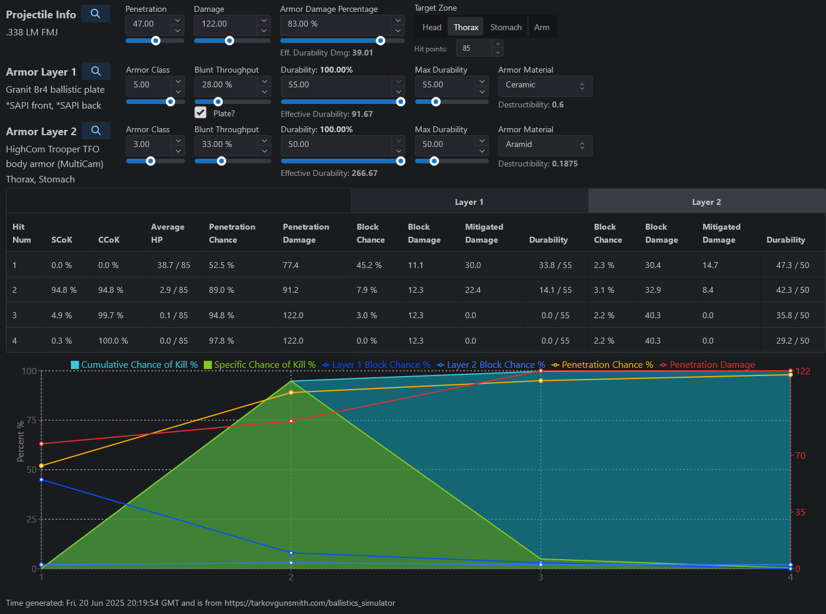The image size is (826, 614).
Task: Click Layer 1 Blunt Throughput slider handle
Action: pos(218,102)
